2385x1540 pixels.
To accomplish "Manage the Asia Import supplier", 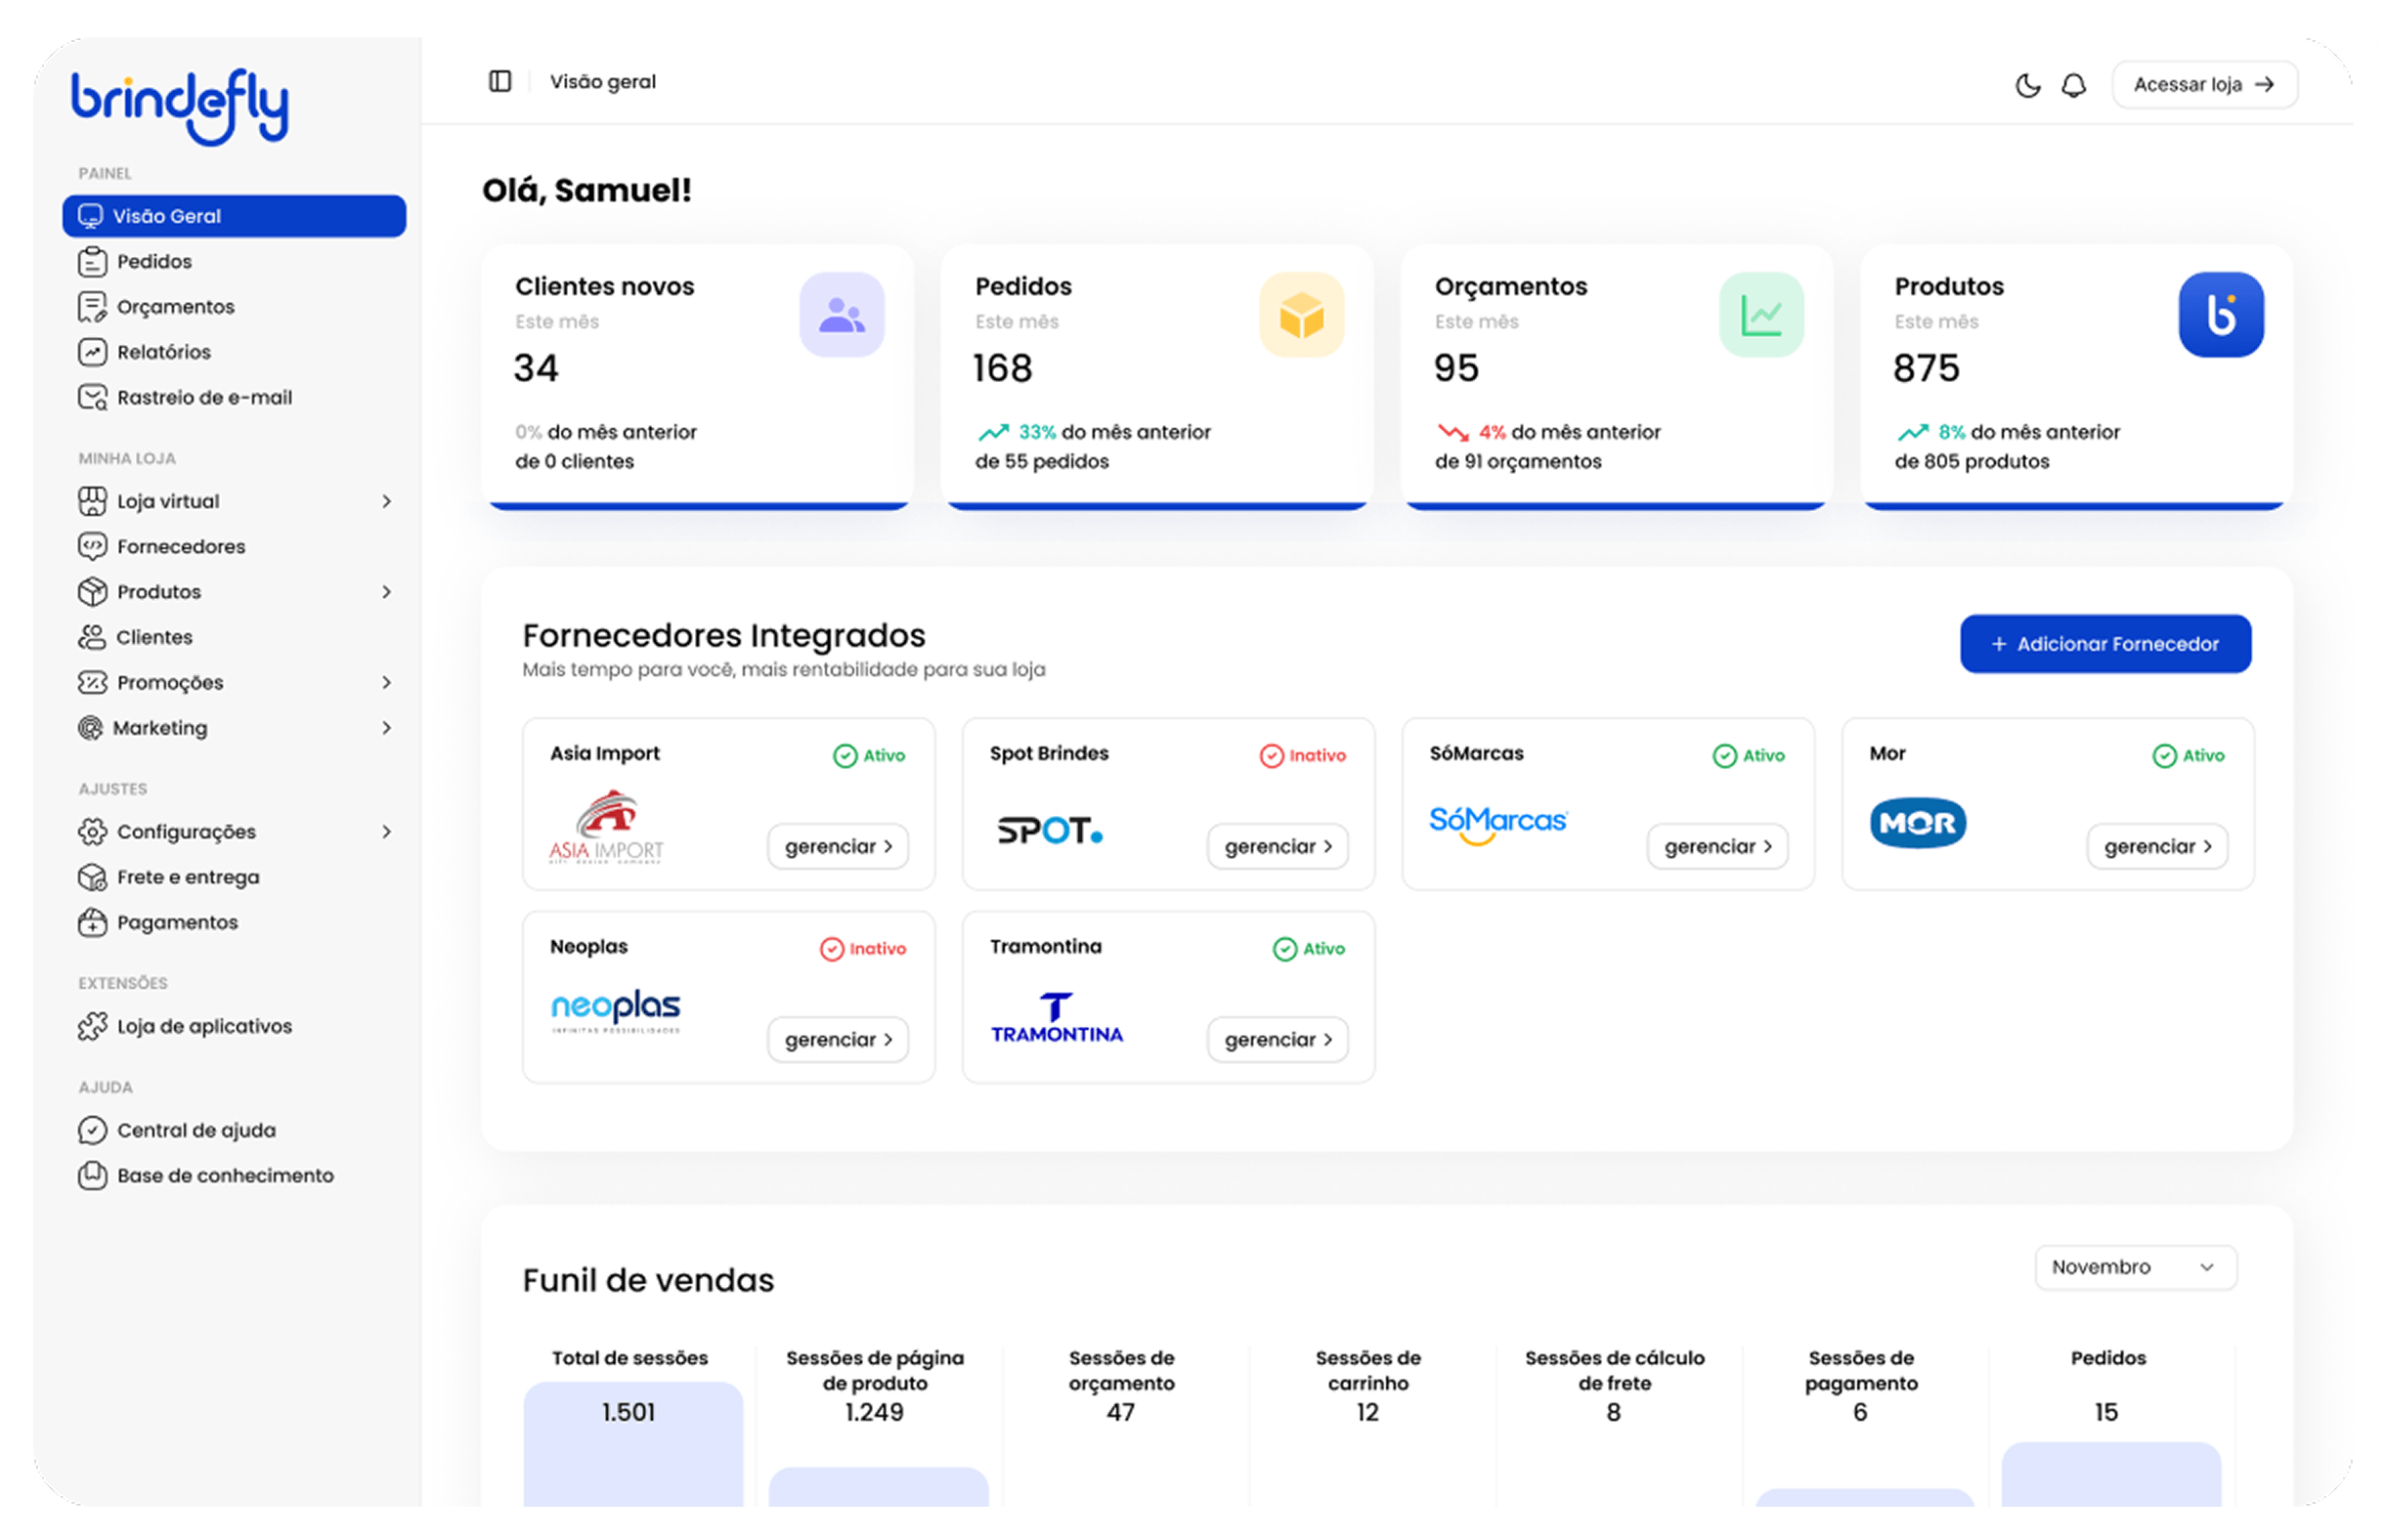I will point(838,847).
